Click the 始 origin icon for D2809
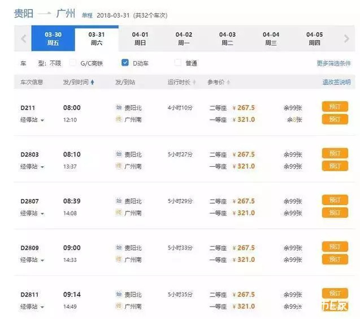Image resolution: width=360 pixels, height=319 pixels. point(119,248)
